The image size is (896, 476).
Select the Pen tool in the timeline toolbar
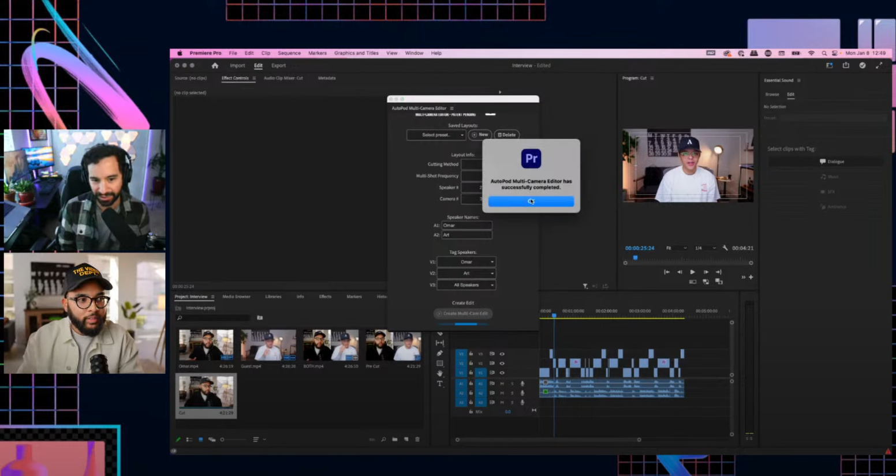(x=440, y=353)
